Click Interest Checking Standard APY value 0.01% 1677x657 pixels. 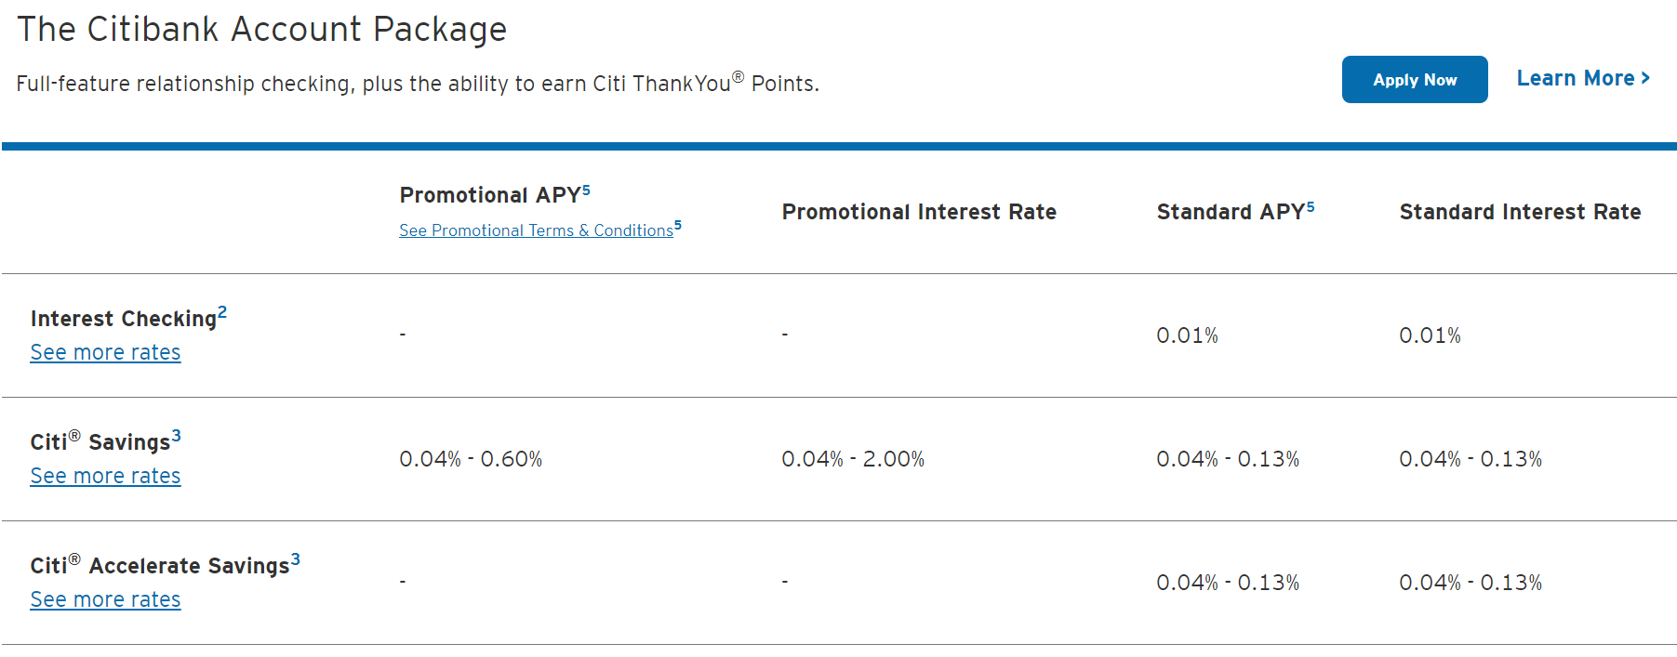[x=1187, y=335]
